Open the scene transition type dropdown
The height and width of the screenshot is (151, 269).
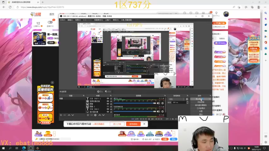point(176,99)
